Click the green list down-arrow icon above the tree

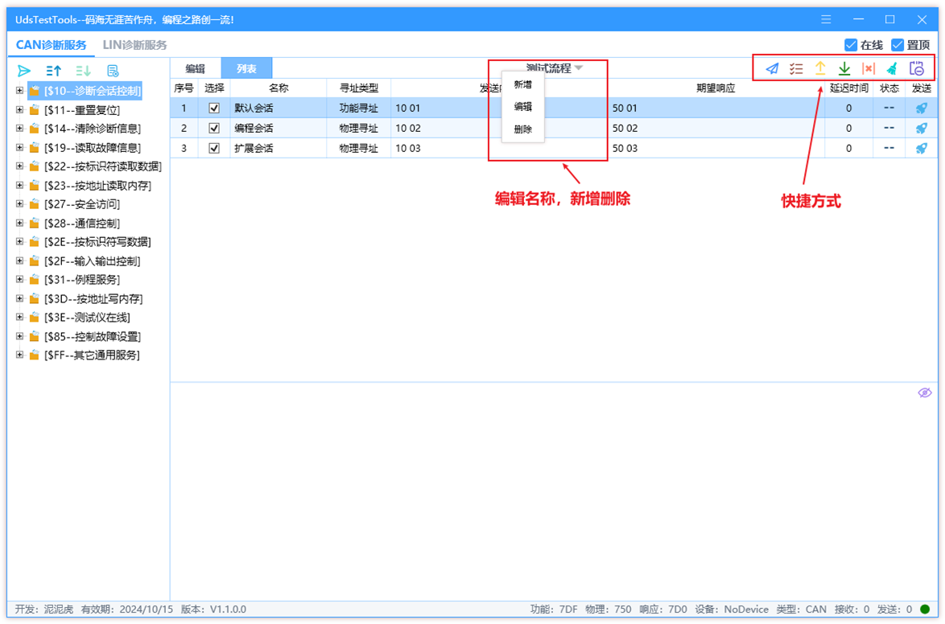pos(83,71)
